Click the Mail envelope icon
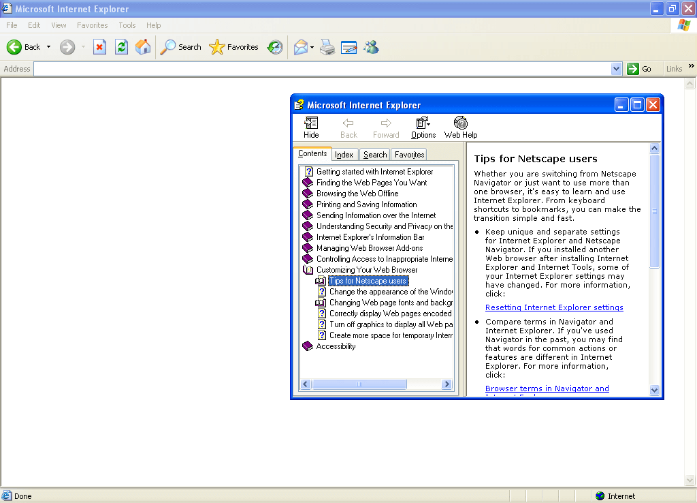This screenshot has width=697, height=503. pyautogui.click(x=301, y=47)
